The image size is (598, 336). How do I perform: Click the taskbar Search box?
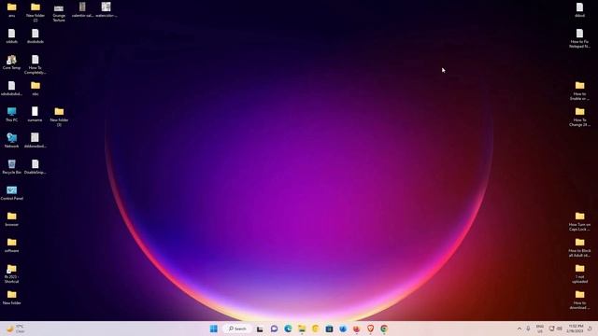pos(237,329)
